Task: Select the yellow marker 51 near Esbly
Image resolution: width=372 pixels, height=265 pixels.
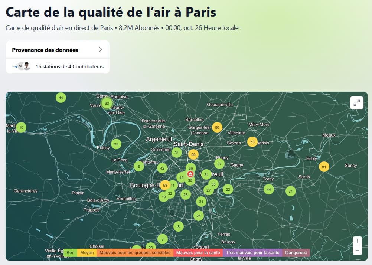Action: coord(324,167)
